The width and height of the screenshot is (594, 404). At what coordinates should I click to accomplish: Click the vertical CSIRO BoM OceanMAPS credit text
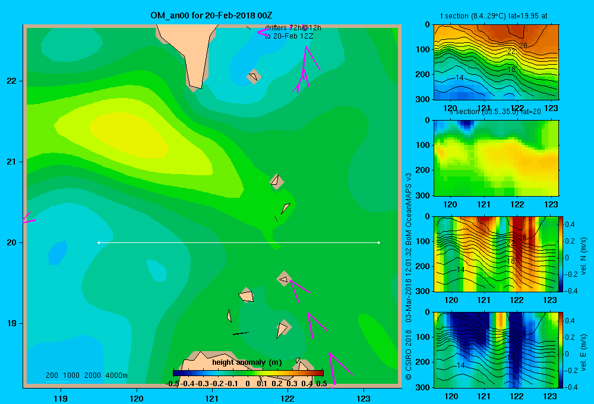pyautogui.click(x=409, y=276)
